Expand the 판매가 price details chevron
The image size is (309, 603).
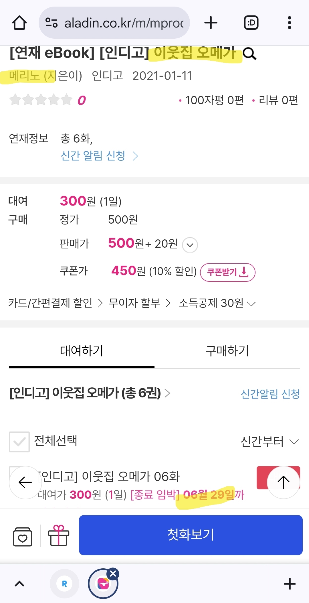[x=190, y=245]
